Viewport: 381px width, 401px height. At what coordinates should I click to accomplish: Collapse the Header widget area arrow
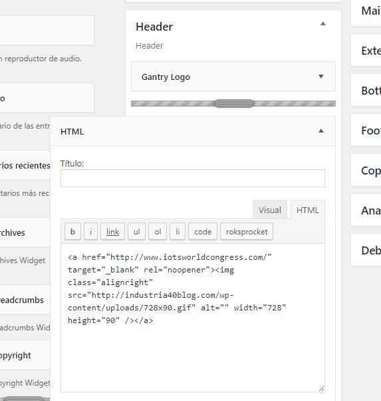point(322,23)
